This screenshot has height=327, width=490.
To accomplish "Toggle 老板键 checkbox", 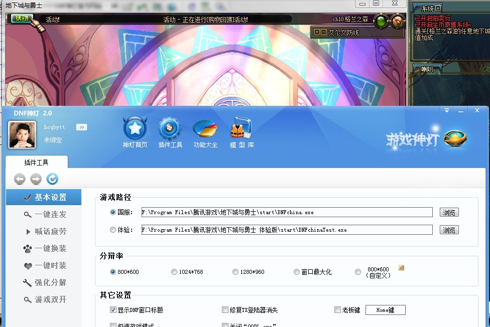I will (337, 309).
